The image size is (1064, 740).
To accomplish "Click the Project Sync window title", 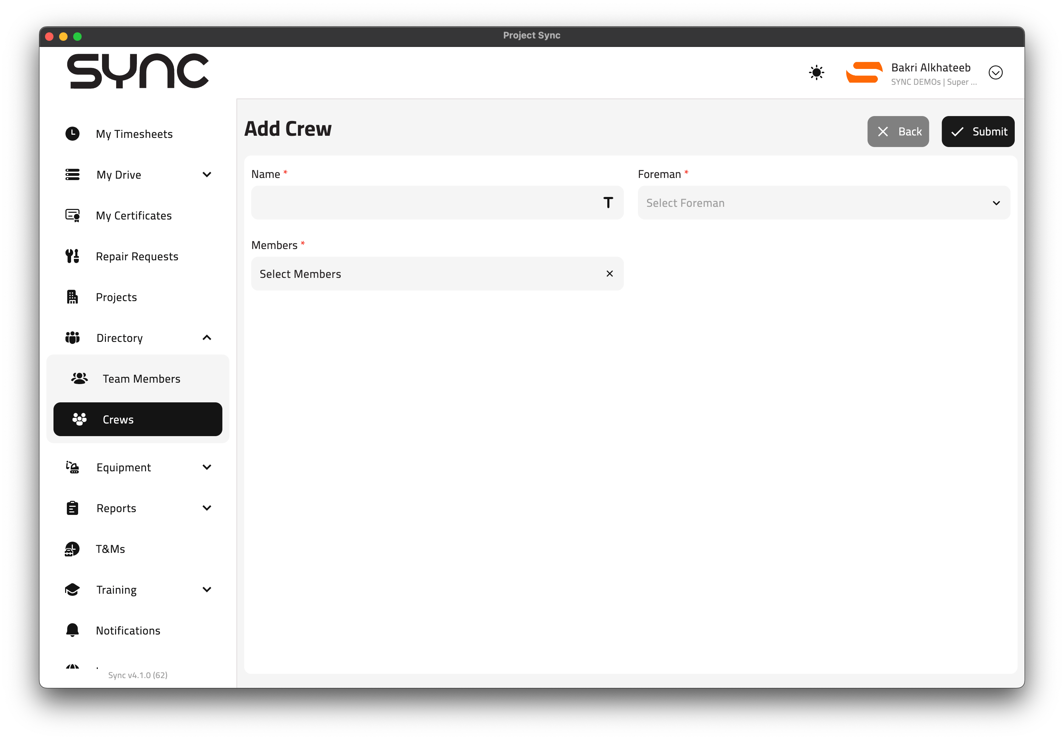I will (532, 35).
